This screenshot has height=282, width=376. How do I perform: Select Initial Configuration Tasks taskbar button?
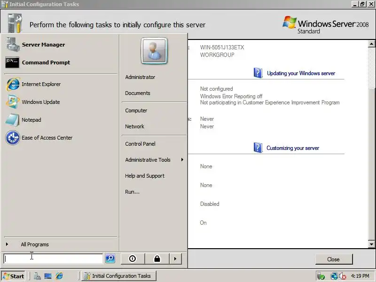click(119, 276)
